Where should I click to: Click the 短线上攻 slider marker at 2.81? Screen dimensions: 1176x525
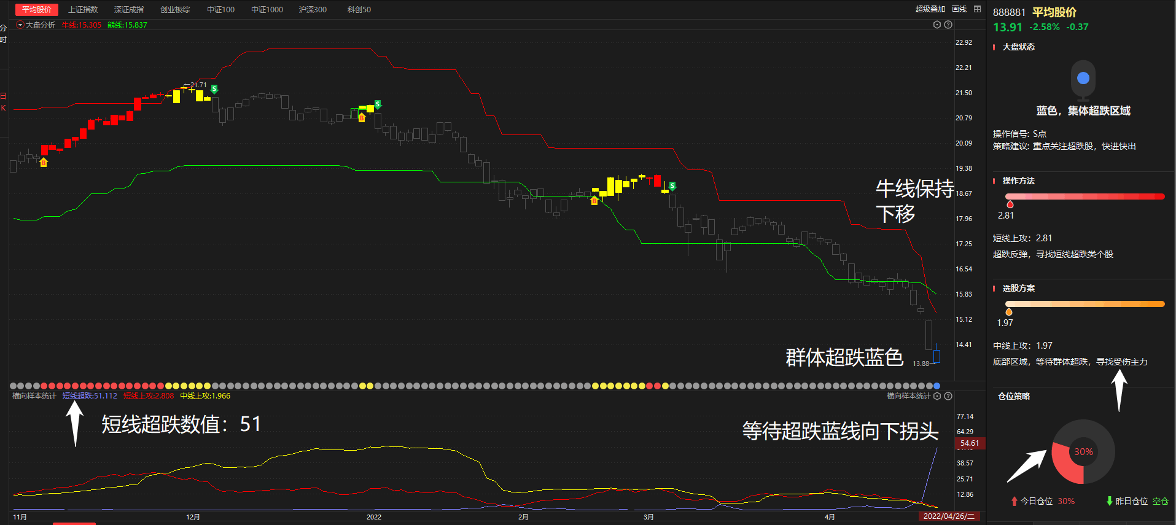[1010, 204]
